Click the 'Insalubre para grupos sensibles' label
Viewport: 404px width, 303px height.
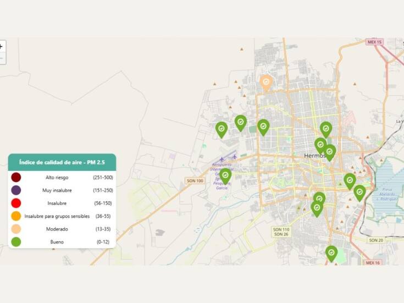point(57,216)
